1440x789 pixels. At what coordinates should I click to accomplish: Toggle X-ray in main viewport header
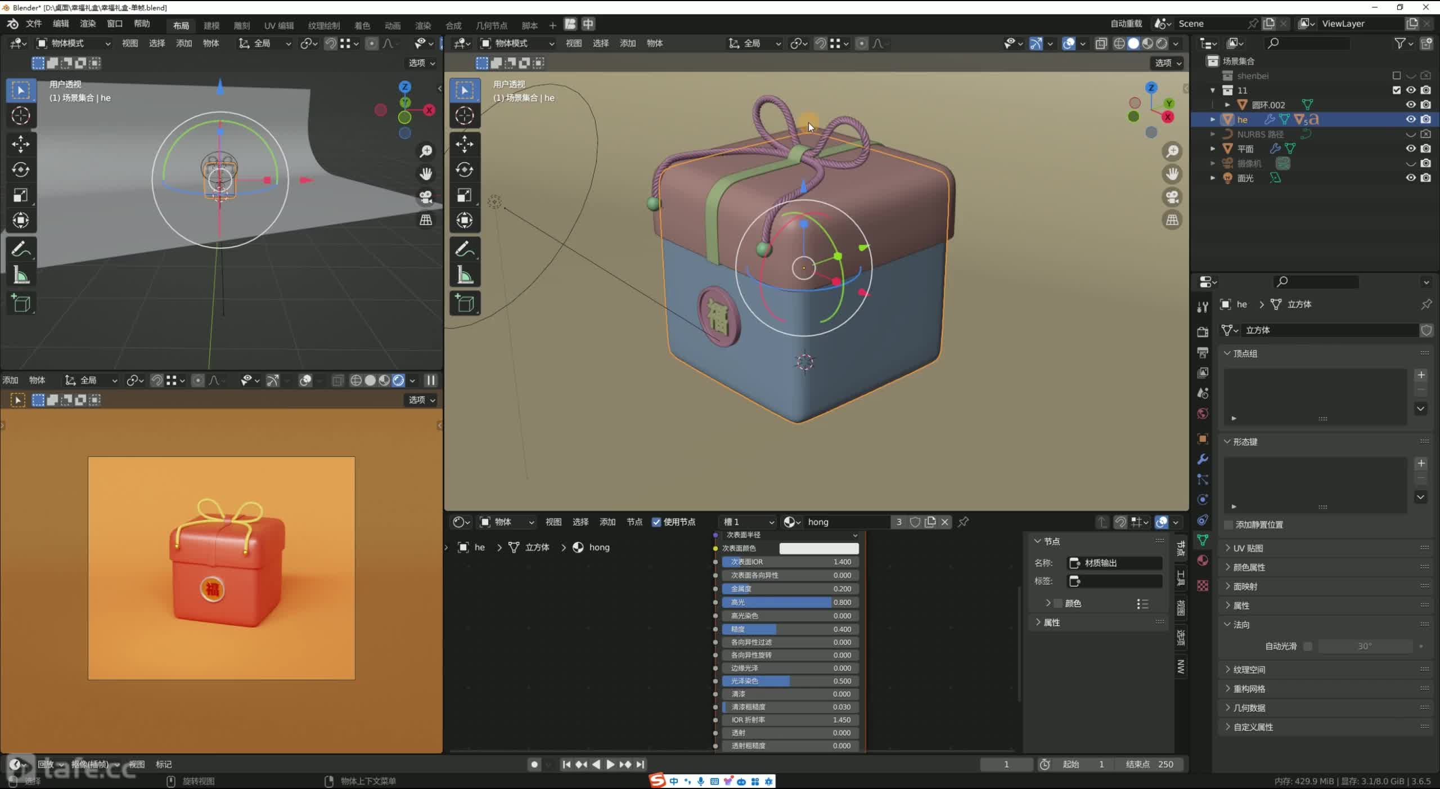coord(1101,43)
